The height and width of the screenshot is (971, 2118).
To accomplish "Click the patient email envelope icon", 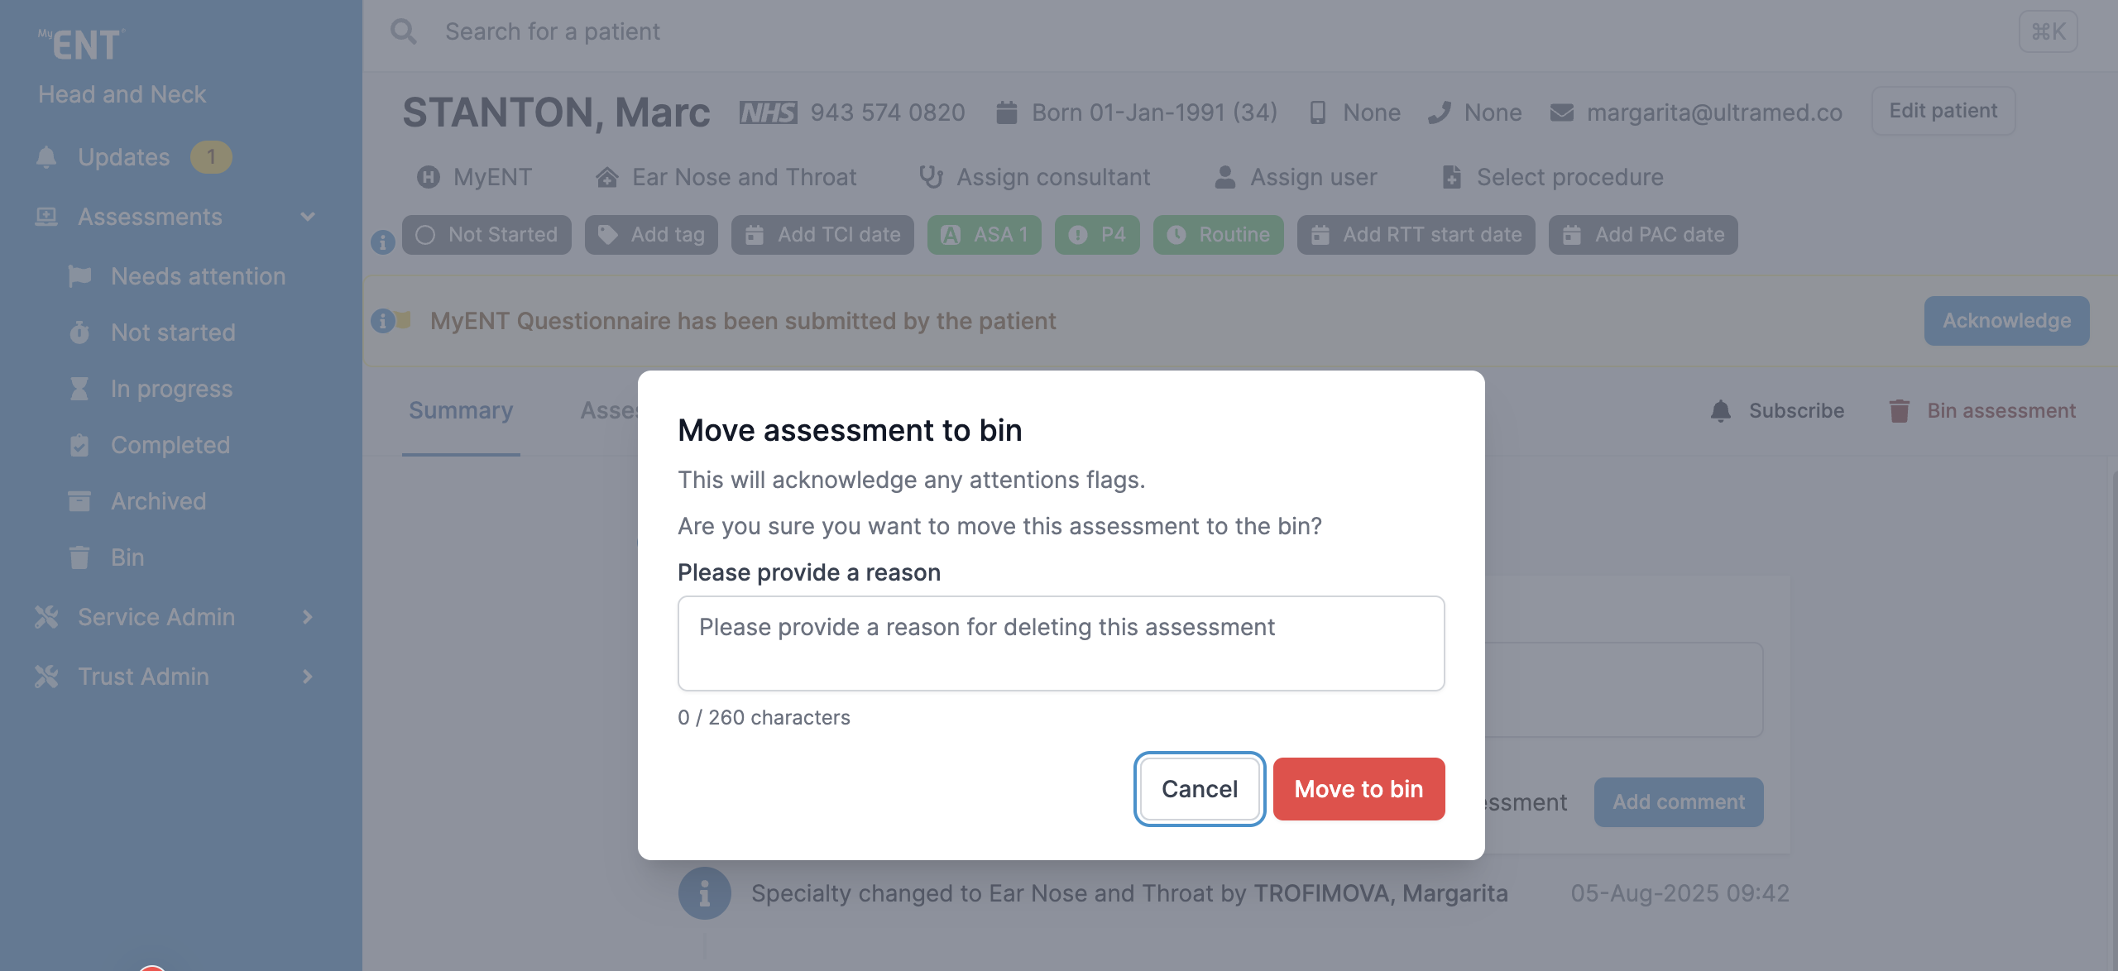I will point(1561,112).
